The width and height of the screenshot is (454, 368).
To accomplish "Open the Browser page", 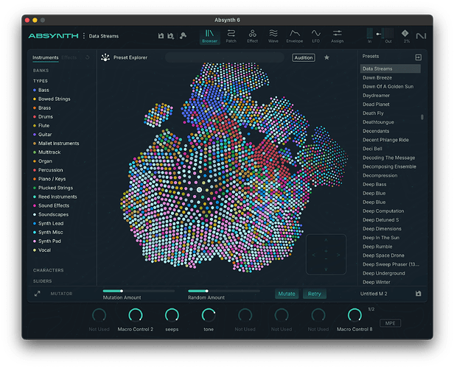I will coord(209,36).
